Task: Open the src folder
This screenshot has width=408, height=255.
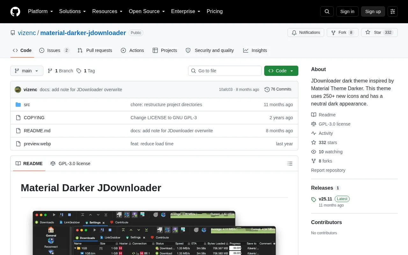Action: [x=27, y=105]
